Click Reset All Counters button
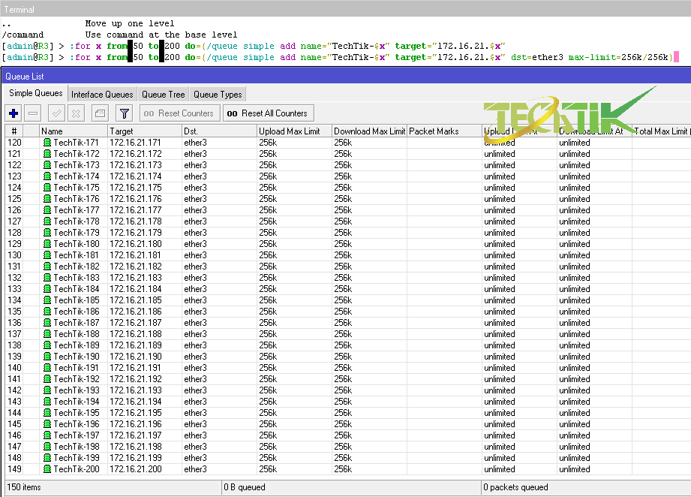Image resolution: width=691 pixels, height=497 pixels. 268,113
